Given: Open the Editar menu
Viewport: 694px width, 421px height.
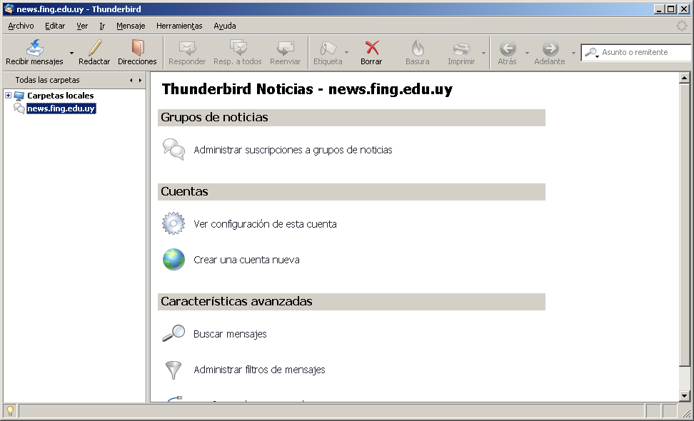Looking at the screenshot, I should (x=55, y=26).
